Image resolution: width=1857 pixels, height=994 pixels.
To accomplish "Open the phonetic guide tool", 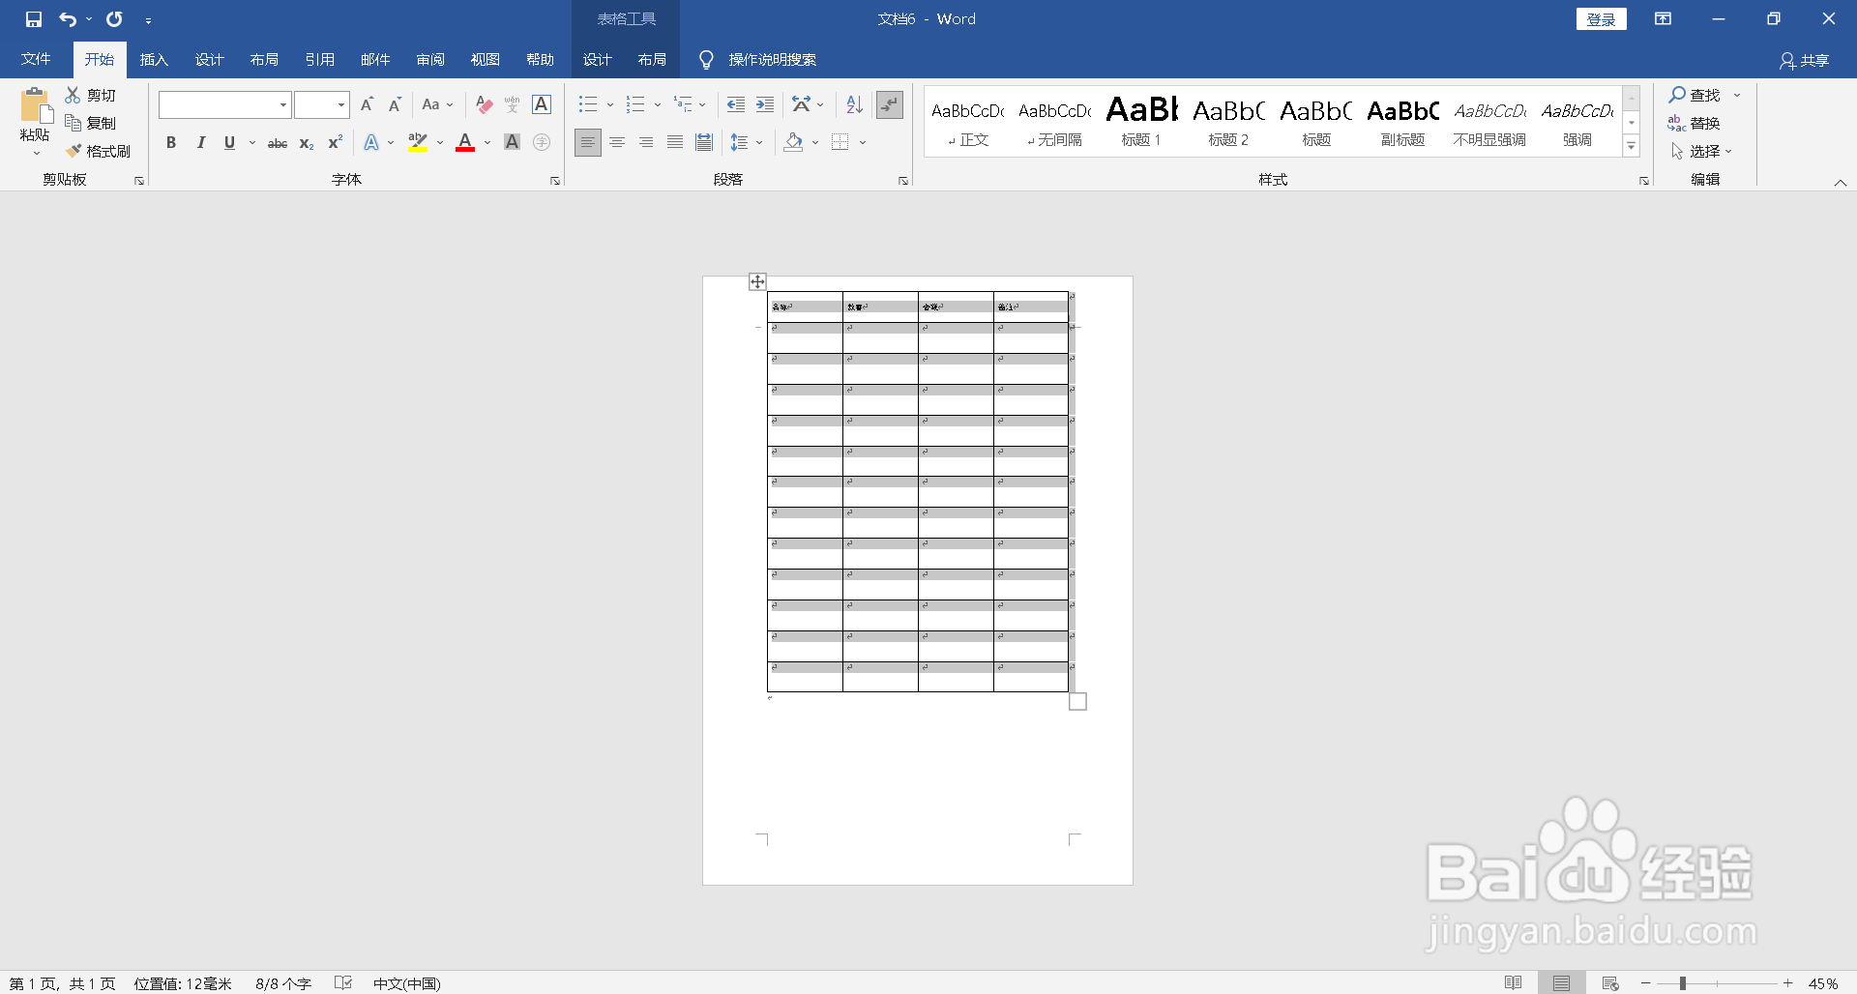I will pos(513,104).
